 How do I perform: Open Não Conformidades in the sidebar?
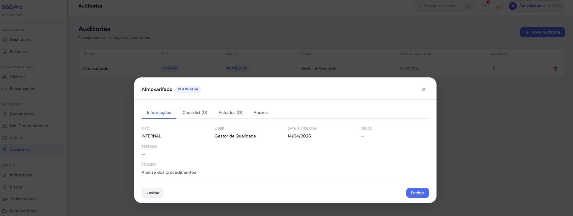click(x=29, y=126)
